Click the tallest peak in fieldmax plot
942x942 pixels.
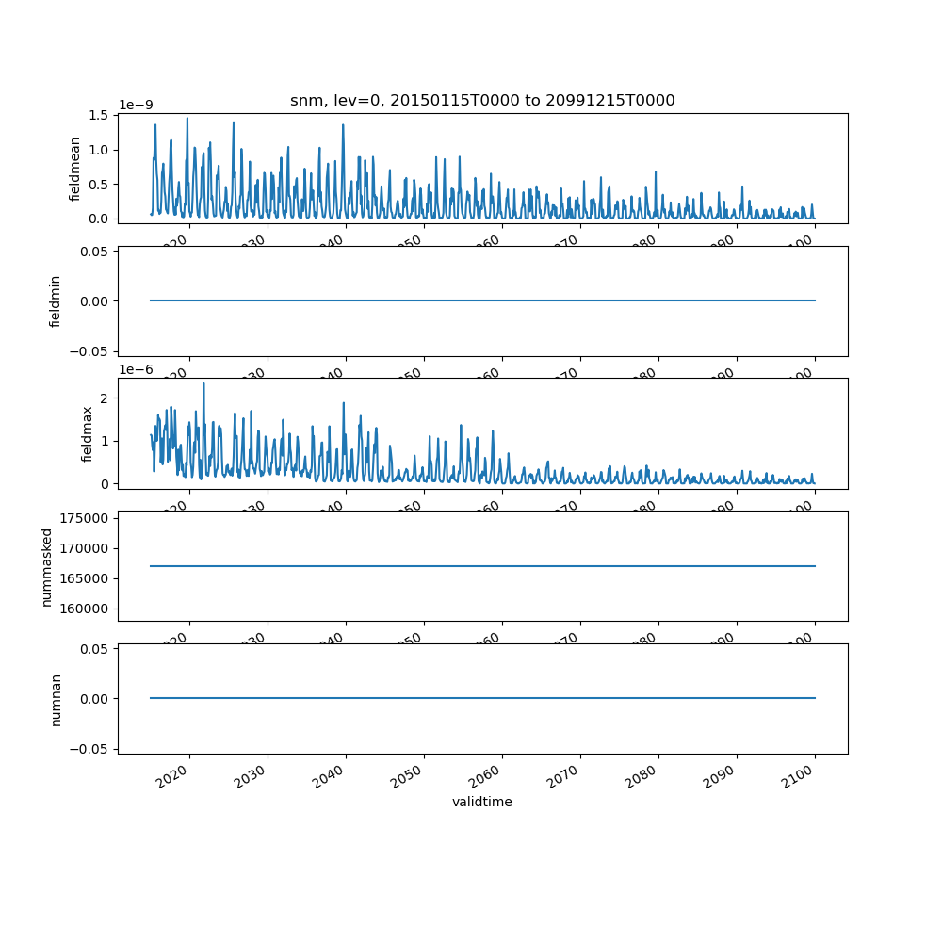point(203,383)
